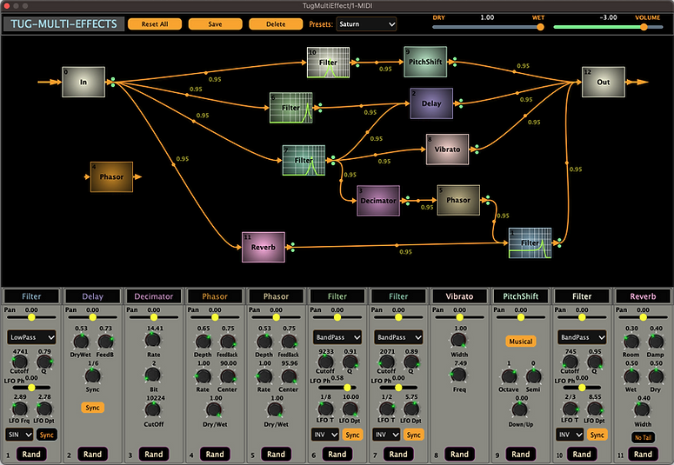The image size is (674, 465).
Task: Select the unconnected orange Phasor node numbered 4
Action: tap(111, 176)
